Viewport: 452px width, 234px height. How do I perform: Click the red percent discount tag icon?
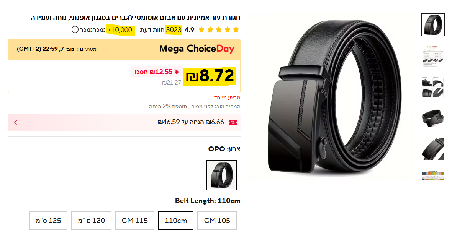tap(233, 122)
